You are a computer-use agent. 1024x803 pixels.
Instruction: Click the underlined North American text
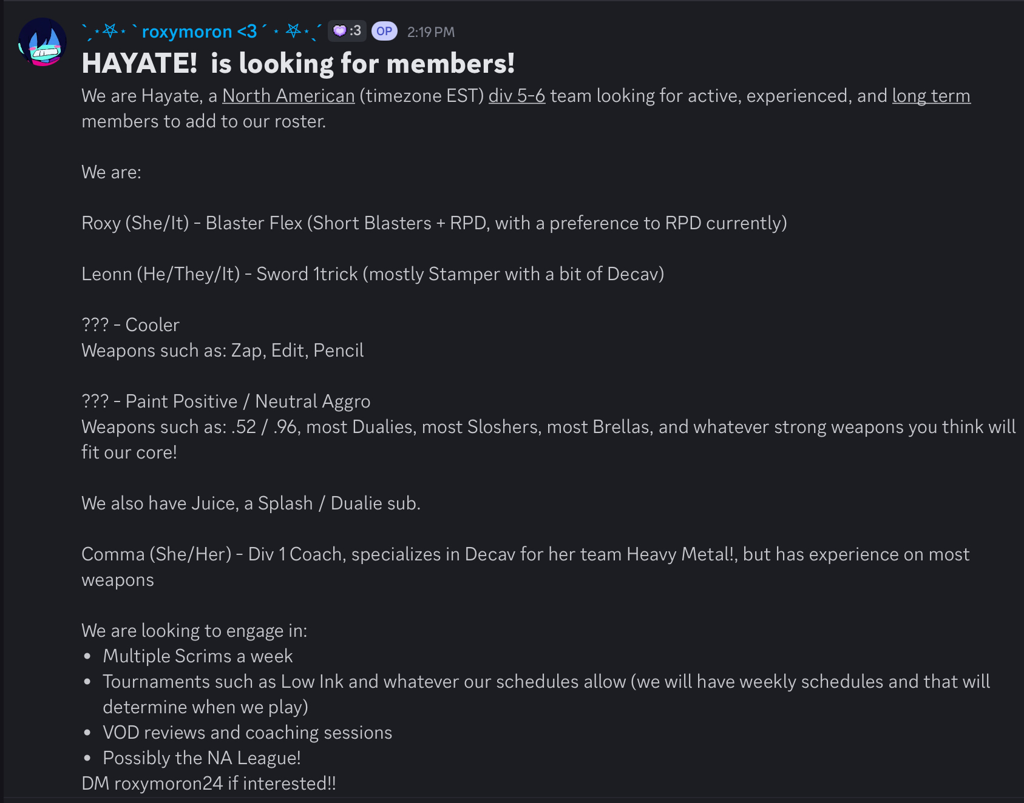[288, 96]
